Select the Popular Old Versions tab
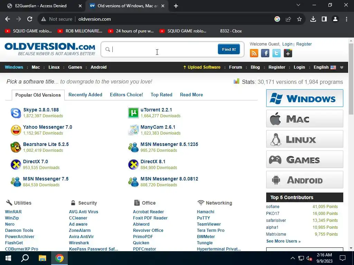354x265 pixels. pos(38,95)
